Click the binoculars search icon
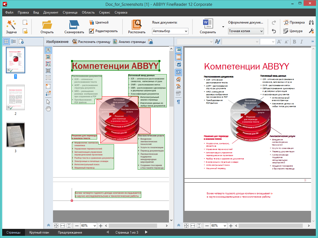 311,22
